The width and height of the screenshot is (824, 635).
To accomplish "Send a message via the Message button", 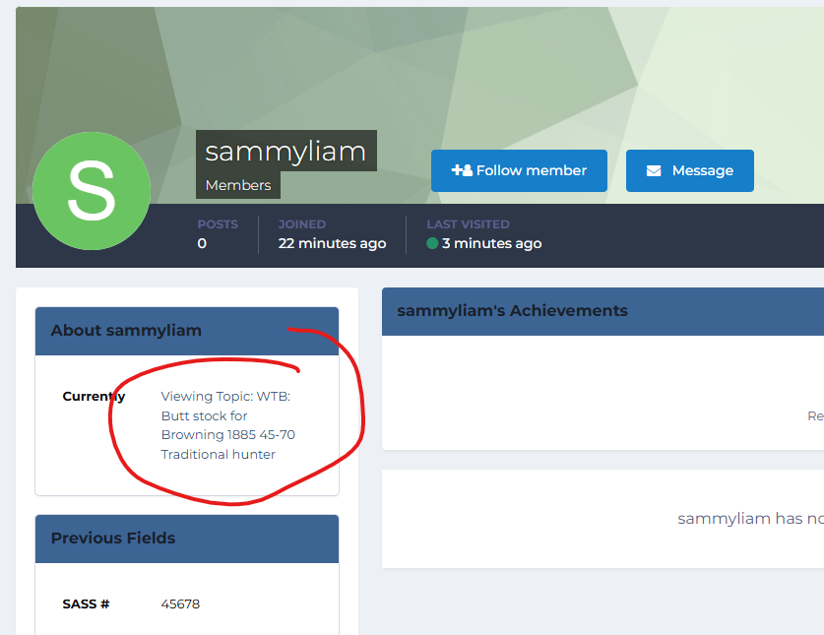I will (689, 171).
